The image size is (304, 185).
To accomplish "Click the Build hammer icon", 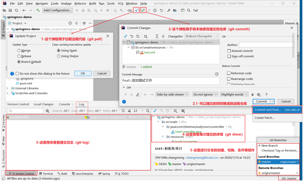I will 38,10.
